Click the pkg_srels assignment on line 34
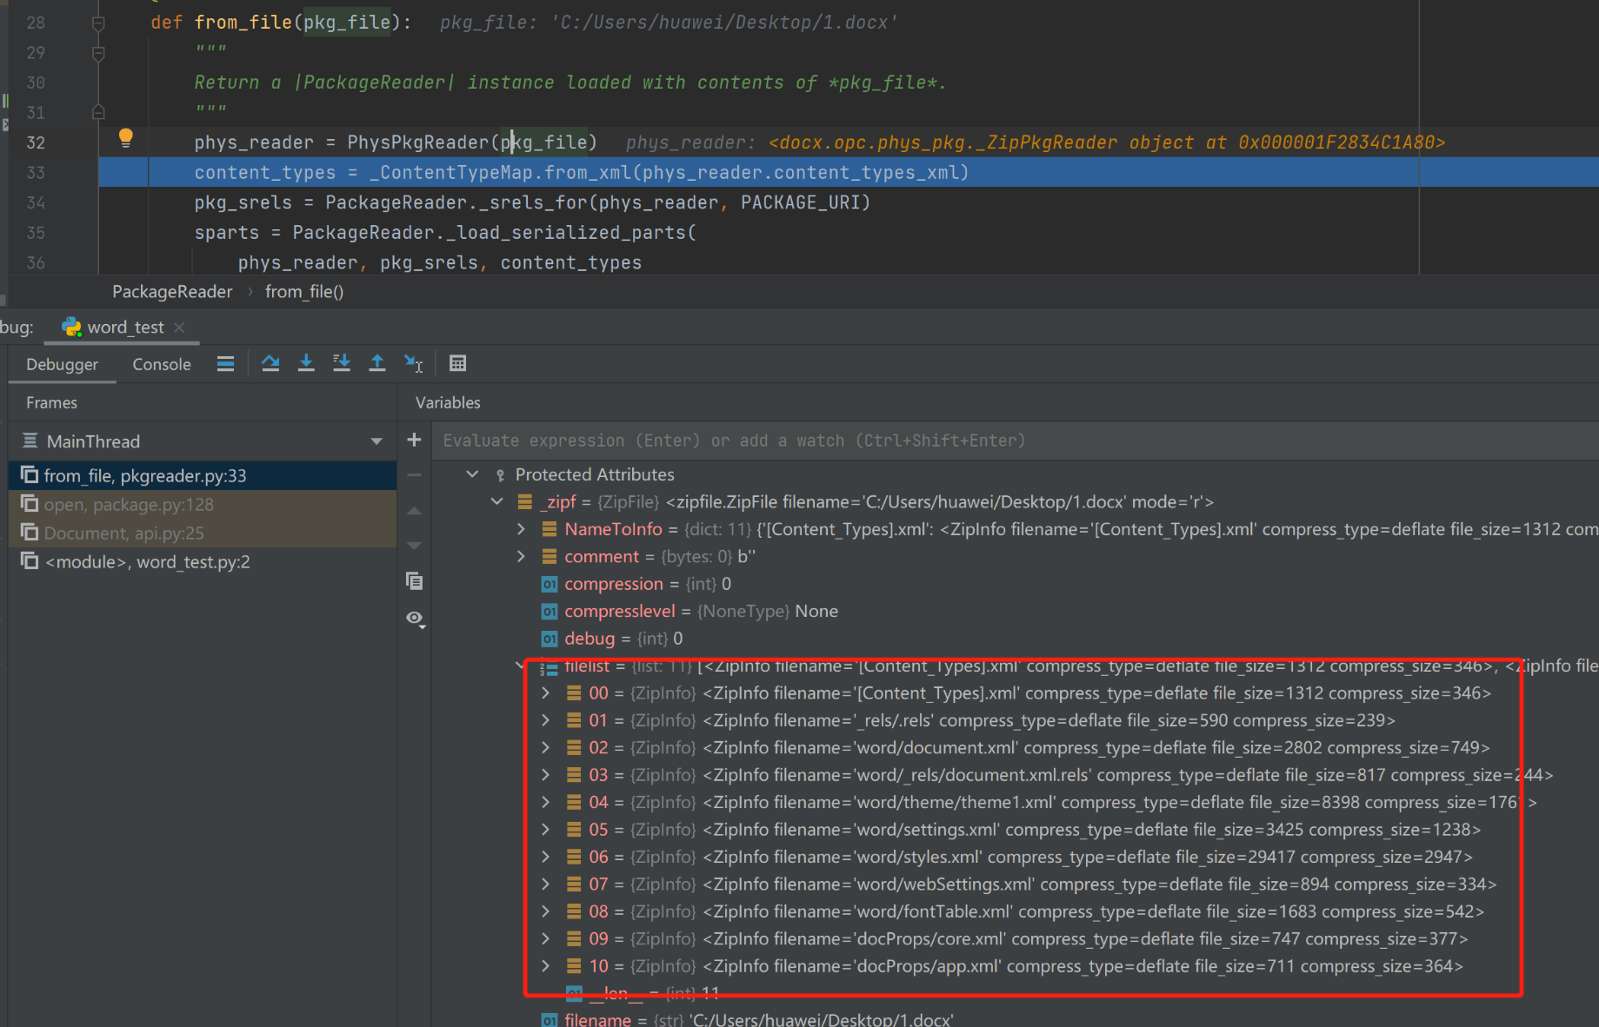The width and height of the screenshot is (1599, 1027). 532,202
